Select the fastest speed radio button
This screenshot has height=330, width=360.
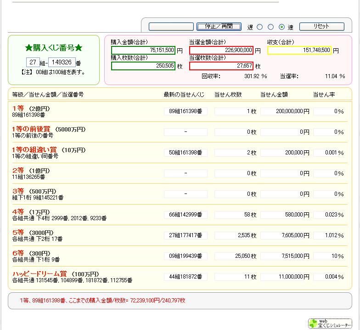pyautogui.click(x=282, y=27)
